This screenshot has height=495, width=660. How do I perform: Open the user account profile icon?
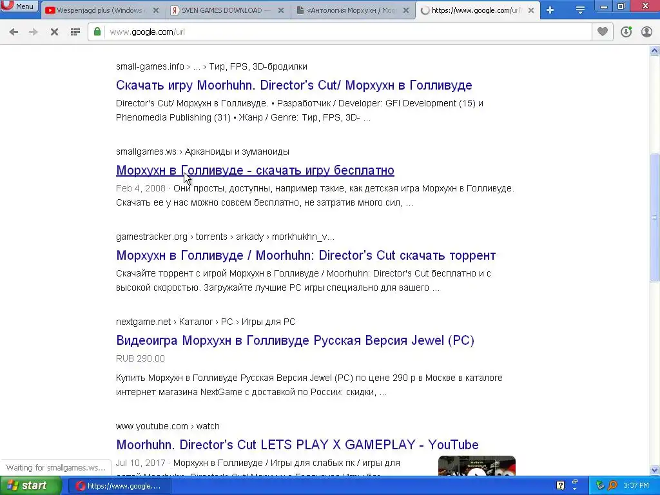click(x=646, y=32)
